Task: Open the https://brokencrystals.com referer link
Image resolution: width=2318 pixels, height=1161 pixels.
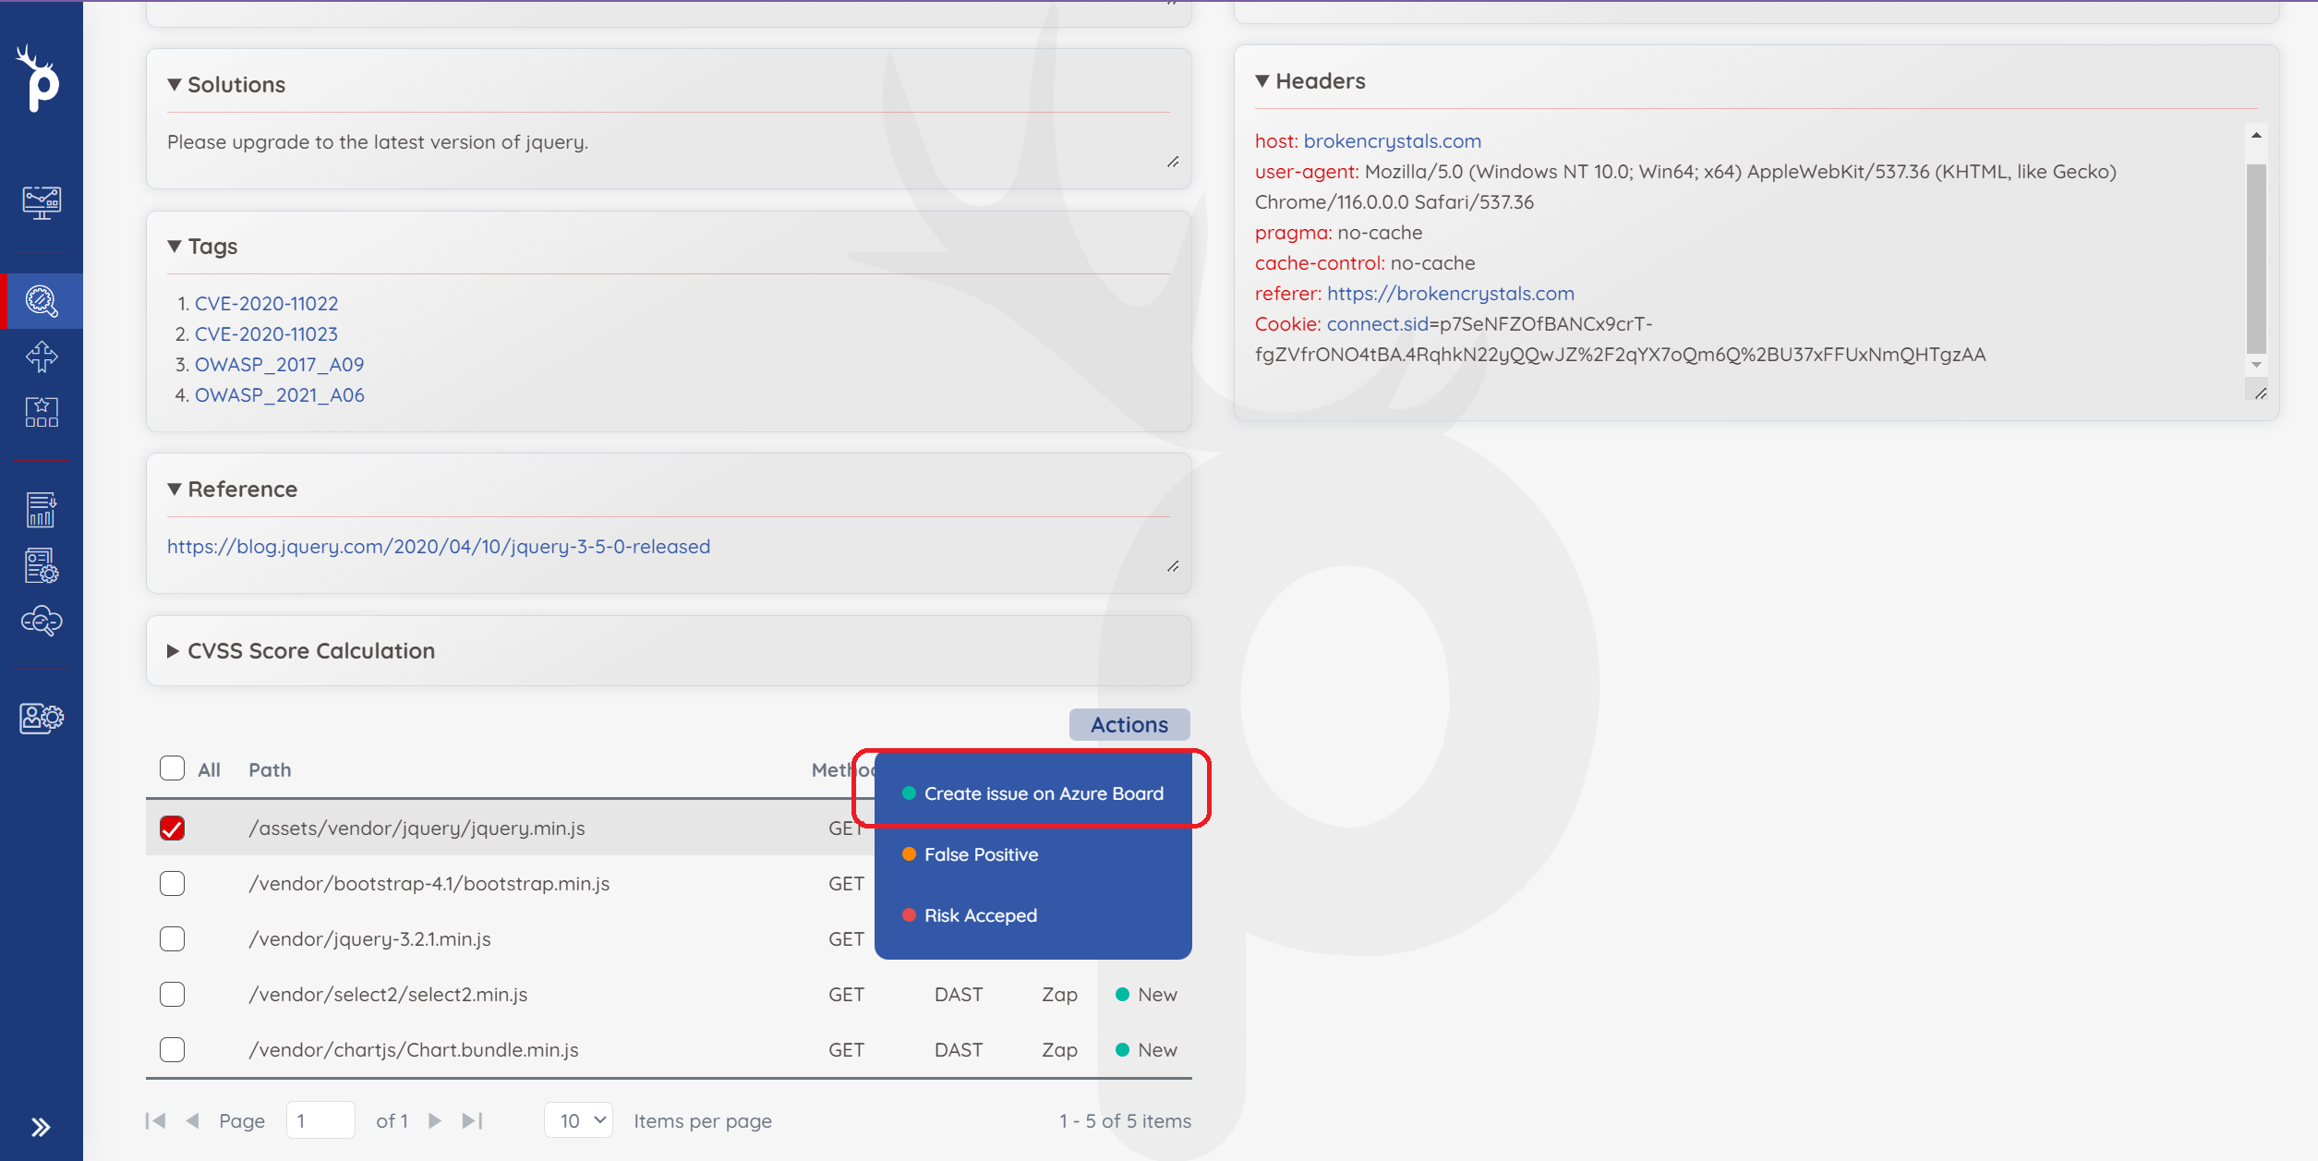Action: coord(1451,293)
